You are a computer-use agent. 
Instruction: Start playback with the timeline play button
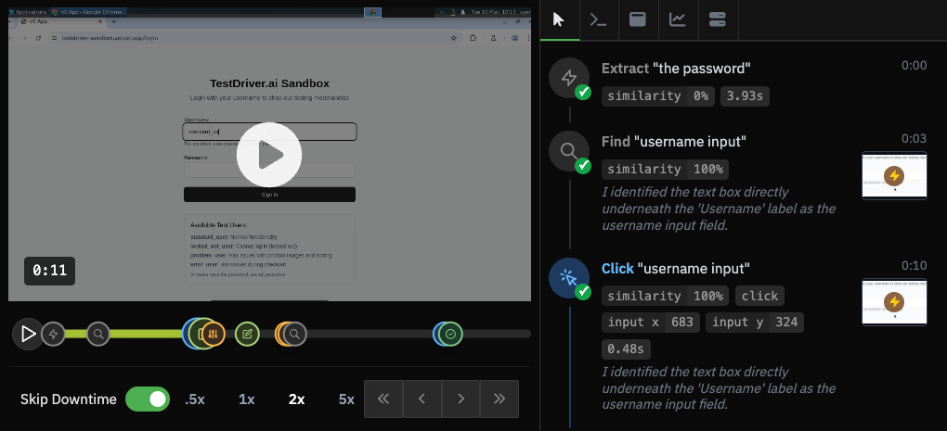coord(28,334)
